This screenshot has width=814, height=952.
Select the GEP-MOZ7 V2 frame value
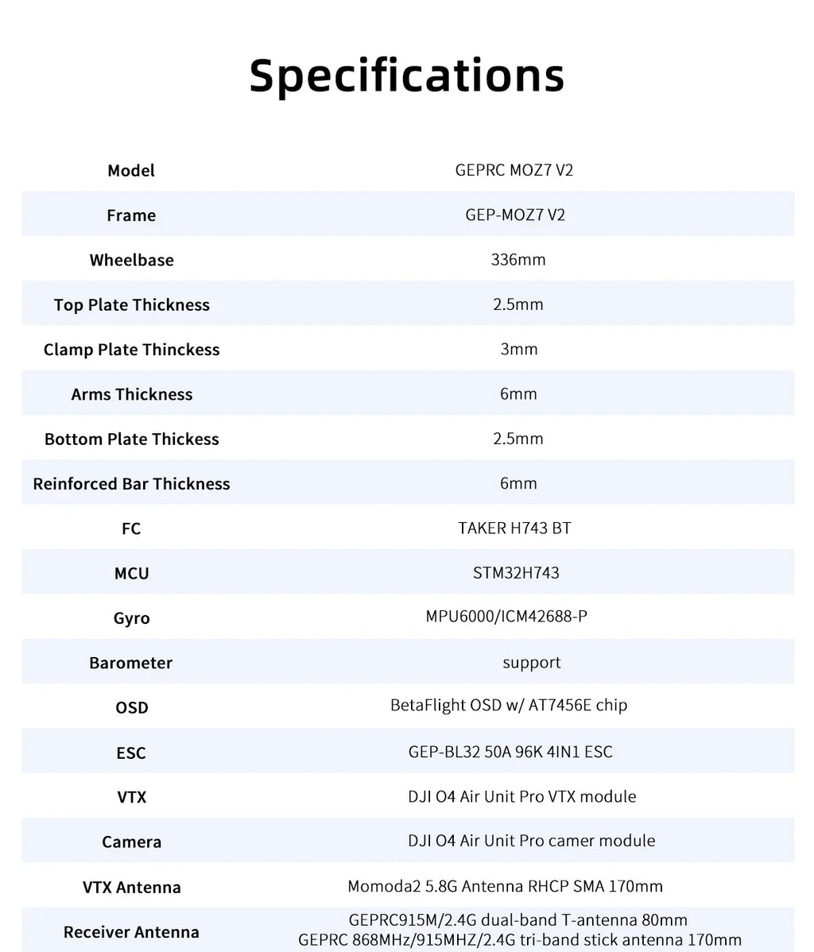515,215
